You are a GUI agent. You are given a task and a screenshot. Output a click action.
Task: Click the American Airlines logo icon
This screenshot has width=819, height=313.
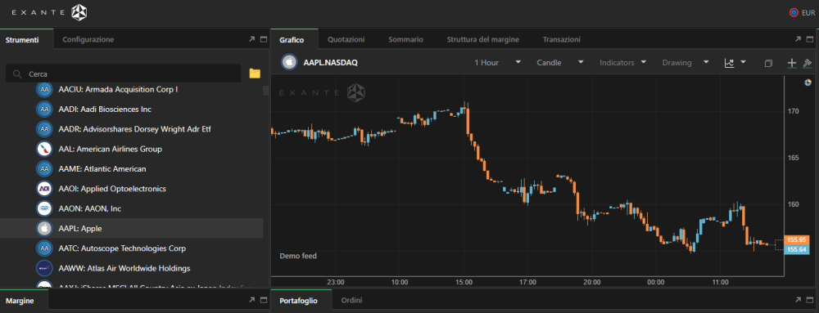tap(44, 149)
